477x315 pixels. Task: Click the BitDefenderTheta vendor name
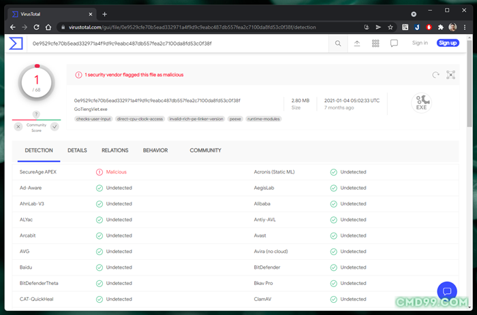(39, 283)
